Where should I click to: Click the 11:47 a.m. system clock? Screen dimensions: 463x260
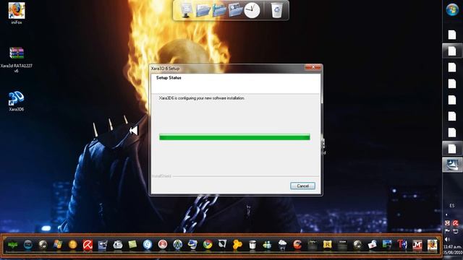coord(453,246)
